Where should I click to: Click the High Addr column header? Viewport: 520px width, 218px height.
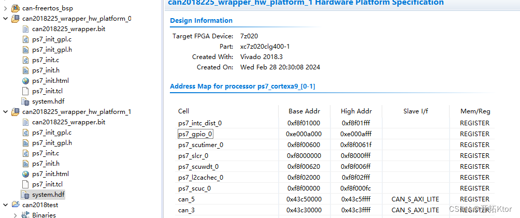(356, 111)
